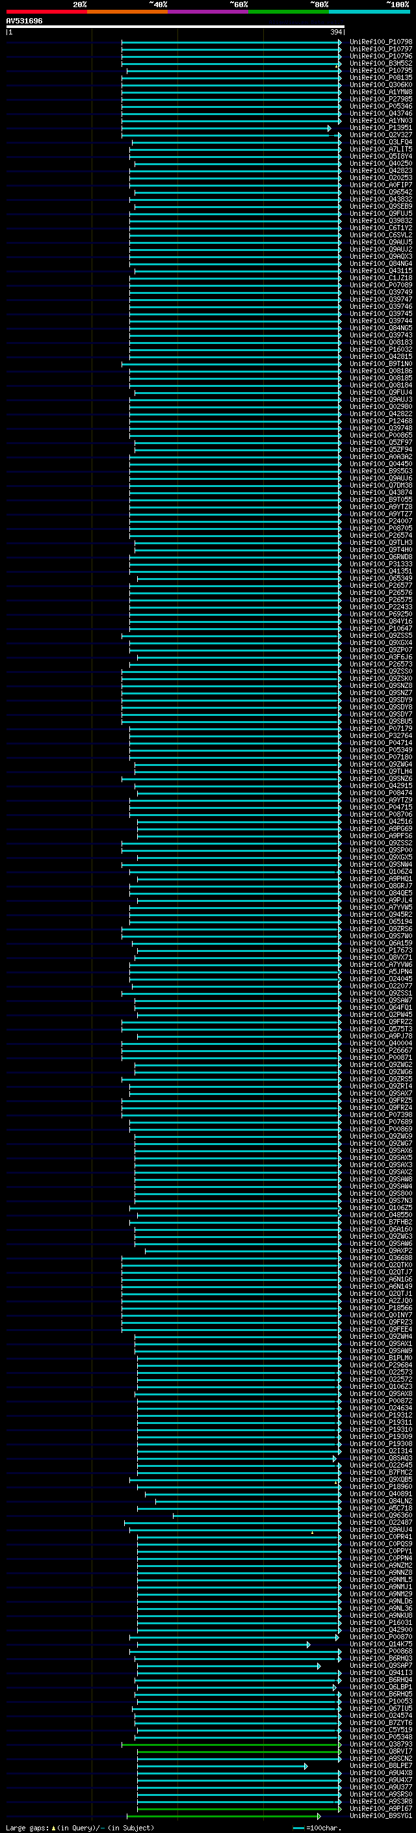Screen dimensions: 416x1833
Task: Open hit UniRef100_P10798
Action: (380, 42)
